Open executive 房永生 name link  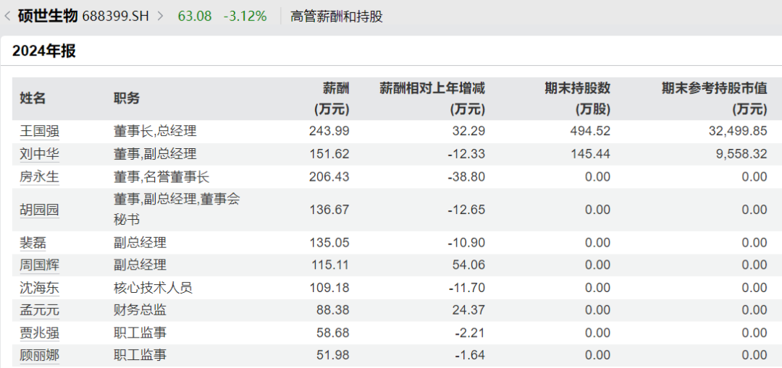(39, 177)
